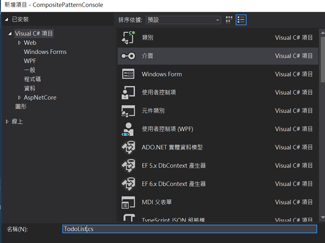
Task: Click EF 6.x DbContext 產生器 text
Action: (174, 184)
